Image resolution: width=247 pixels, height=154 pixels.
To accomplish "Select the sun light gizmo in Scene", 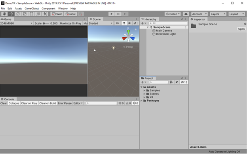I will 114,48.
